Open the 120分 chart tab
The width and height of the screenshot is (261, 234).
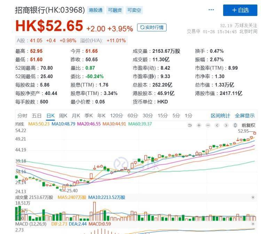click(116, 115)
